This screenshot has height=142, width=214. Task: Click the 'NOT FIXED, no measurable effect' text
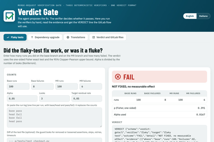pyautogui.click(x=133, y=86)
